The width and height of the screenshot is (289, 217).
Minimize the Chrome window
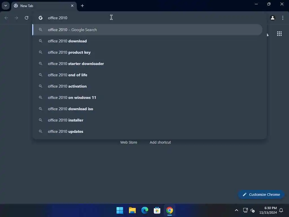pyautogui.click(x=256, y=4)
